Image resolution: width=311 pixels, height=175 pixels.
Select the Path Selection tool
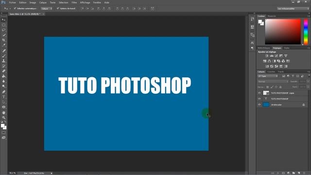click(3, 102)
